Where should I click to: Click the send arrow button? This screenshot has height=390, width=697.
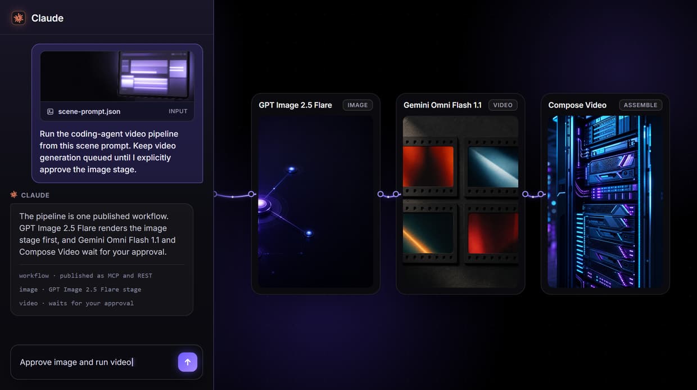(x=188, y=362)
